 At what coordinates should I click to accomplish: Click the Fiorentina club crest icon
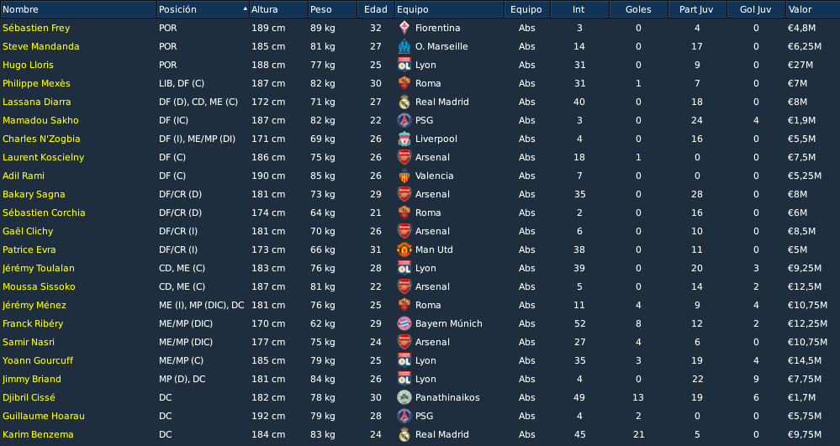click(404, 28)
